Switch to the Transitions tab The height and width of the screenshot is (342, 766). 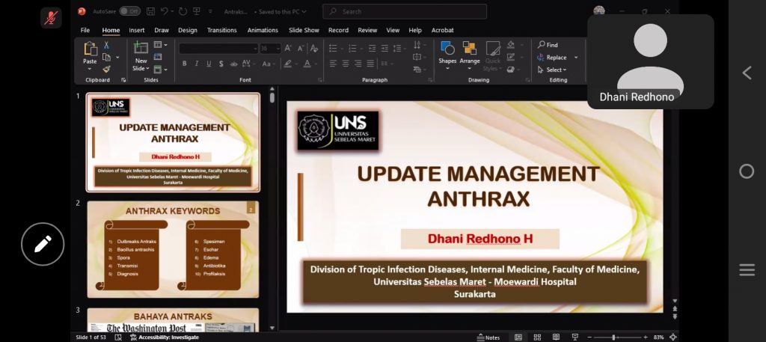221,30
